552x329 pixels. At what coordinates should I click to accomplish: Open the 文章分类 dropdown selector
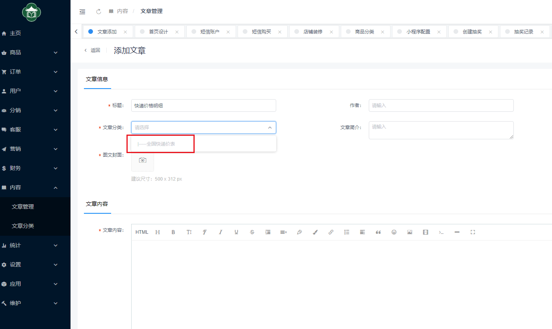point(203,128)
